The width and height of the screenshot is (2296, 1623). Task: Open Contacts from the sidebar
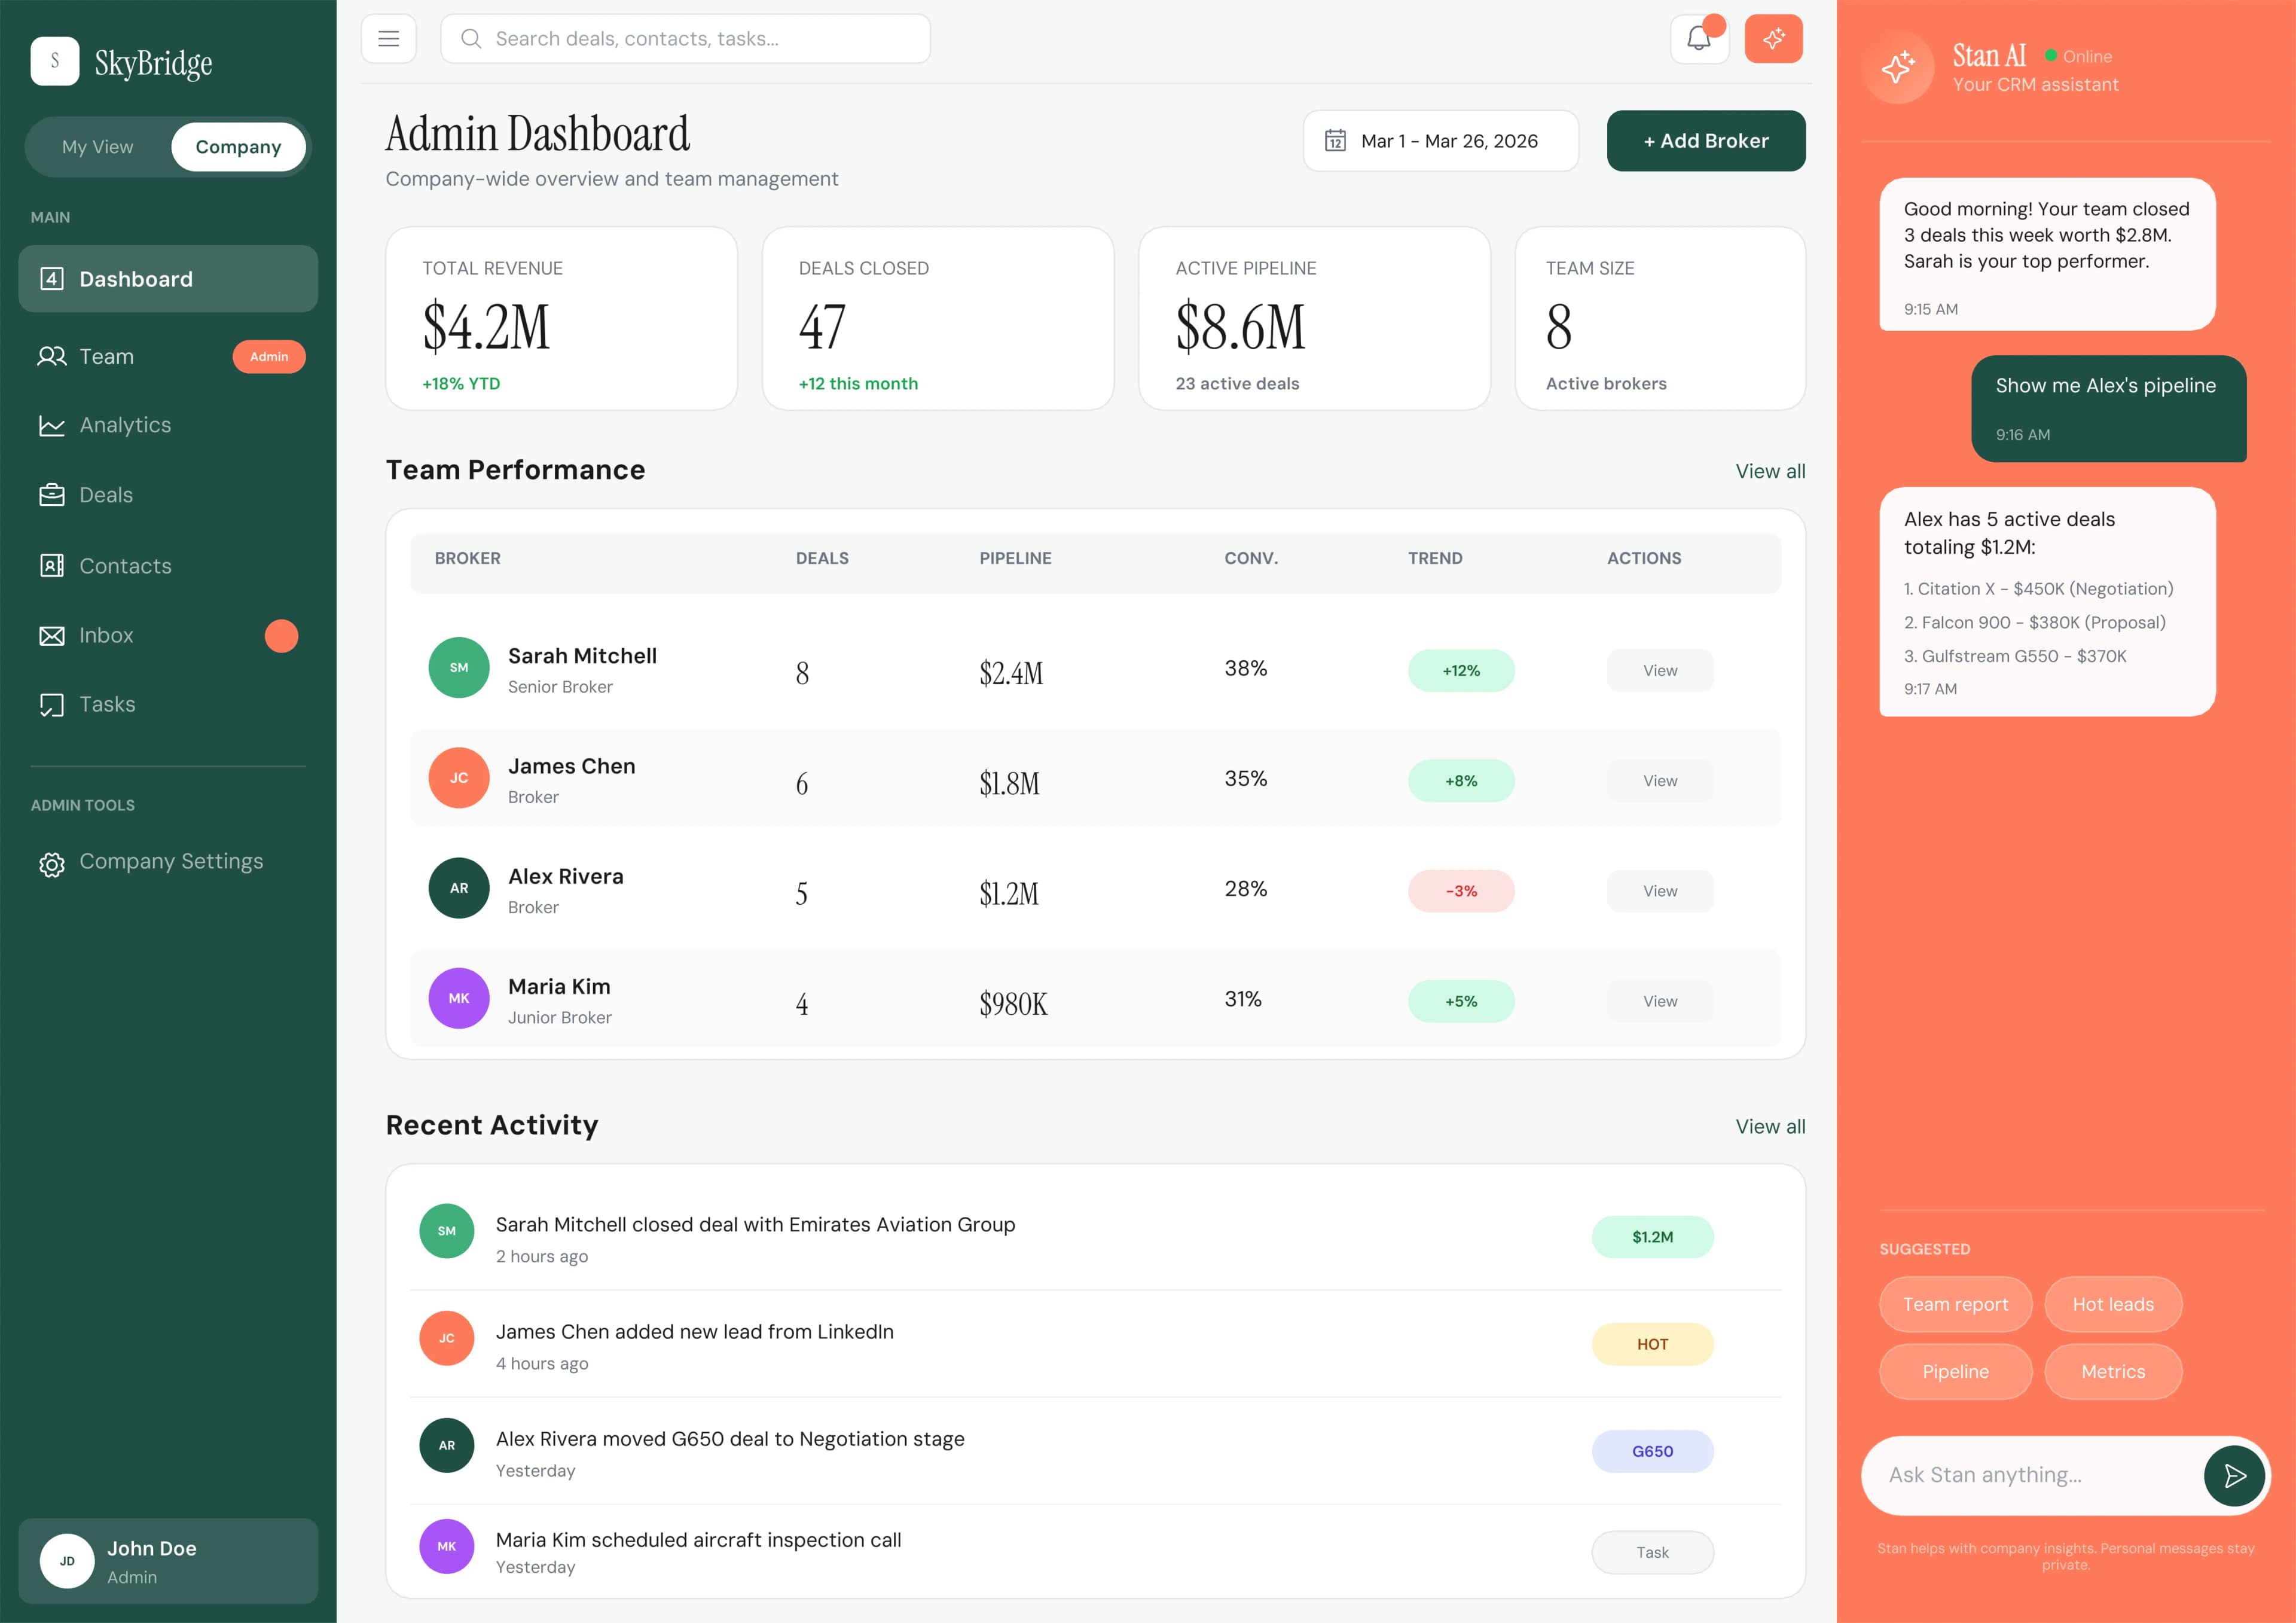coord(125,565)
